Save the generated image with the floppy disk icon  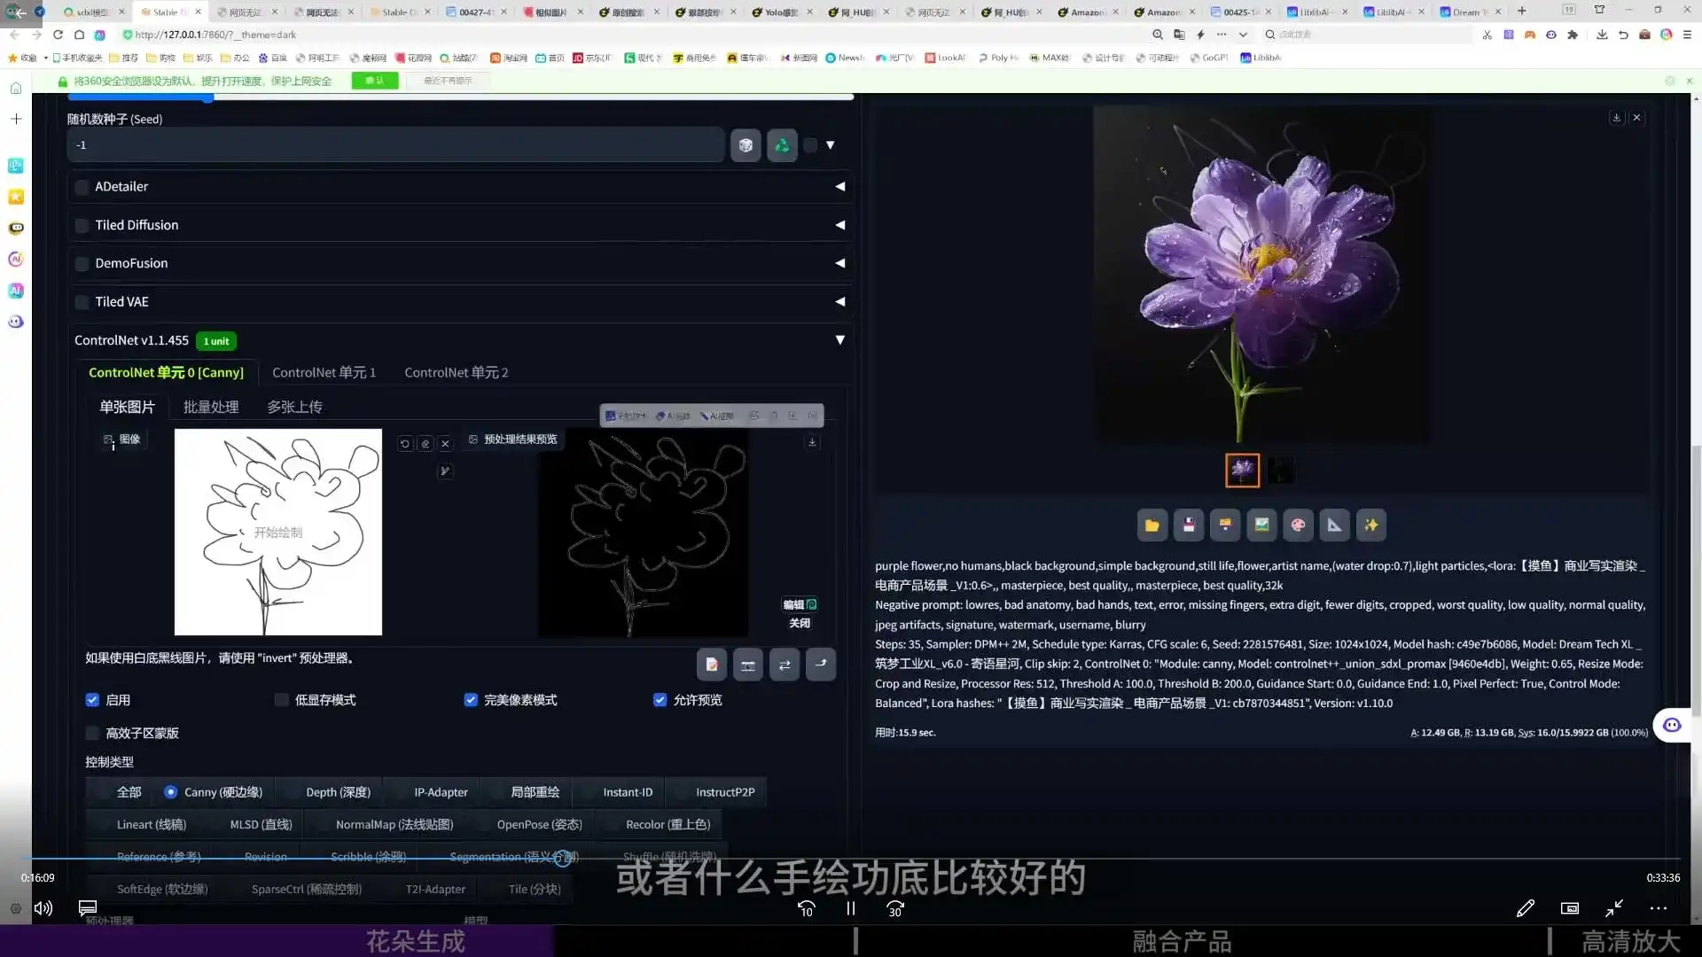(x=1188, y=525)
